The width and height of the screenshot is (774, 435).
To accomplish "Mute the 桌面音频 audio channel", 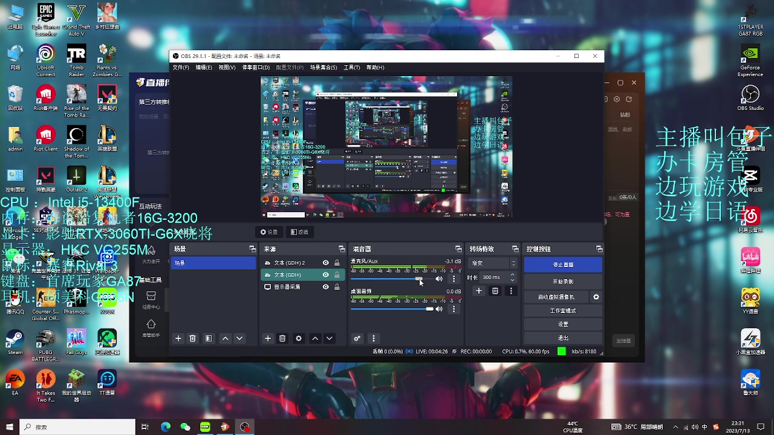I will [x=439, y=309].
